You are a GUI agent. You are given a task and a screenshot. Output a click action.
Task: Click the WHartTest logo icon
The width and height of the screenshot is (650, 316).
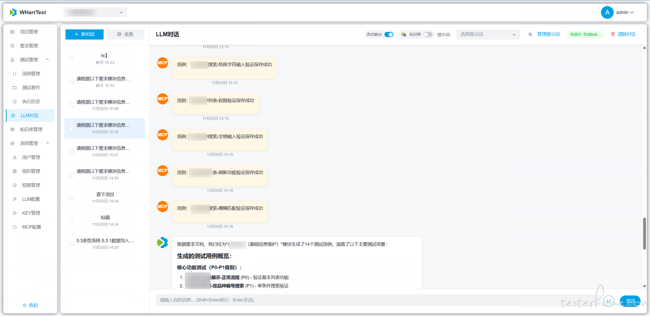pos(13,13)
